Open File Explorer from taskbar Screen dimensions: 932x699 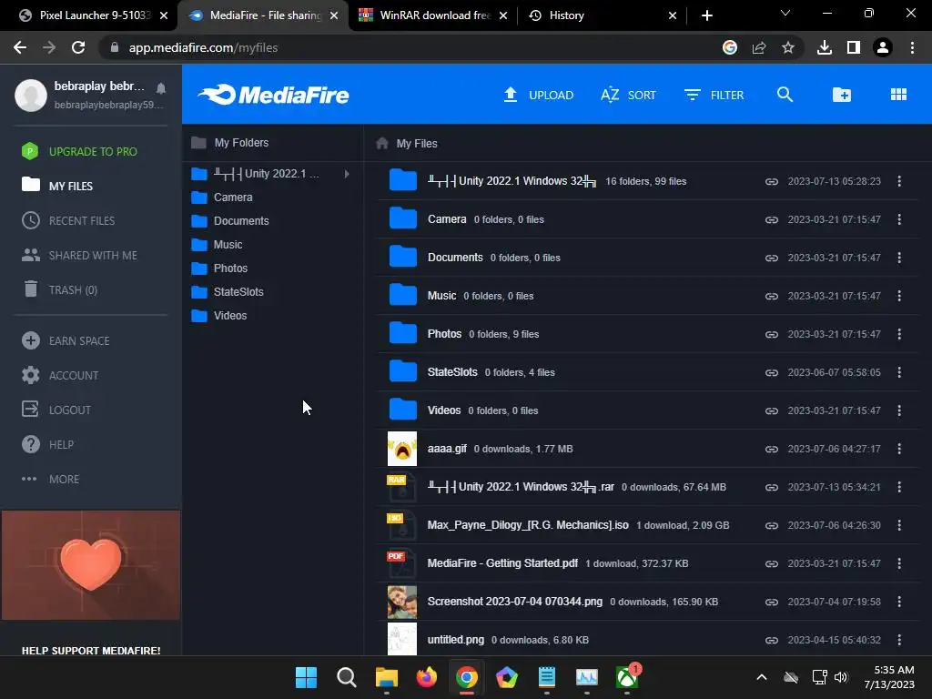pyautogui.click(x=386, y=677)
